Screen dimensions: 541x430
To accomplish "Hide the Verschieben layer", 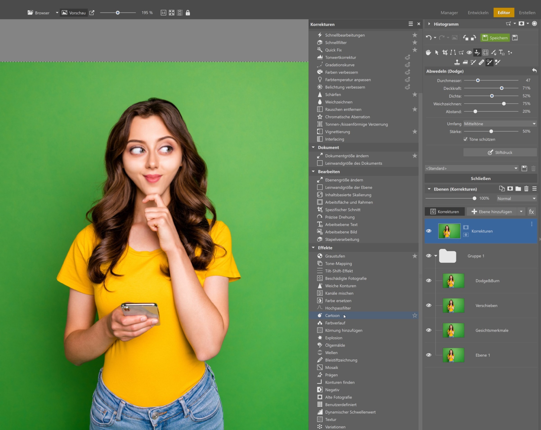I will click(429, 305).
